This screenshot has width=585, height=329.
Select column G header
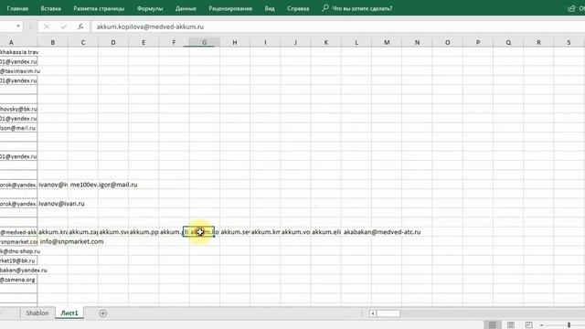point(204,43)
